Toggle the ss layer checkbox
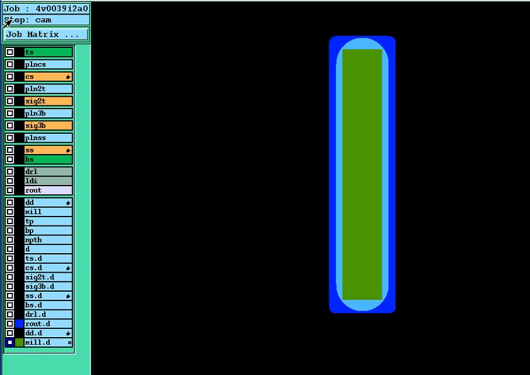 pyautogui.click(x=10, y=150)
